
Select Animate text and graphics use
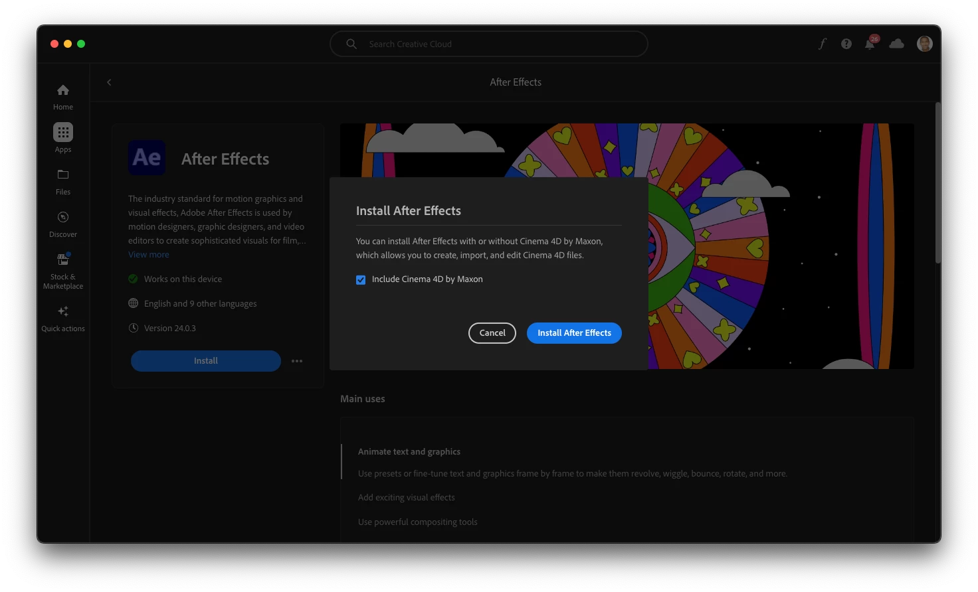point(409,452)
